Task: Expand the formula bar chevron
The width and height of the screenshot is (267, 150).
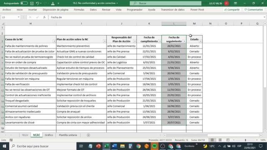Action: click(264, 17)
